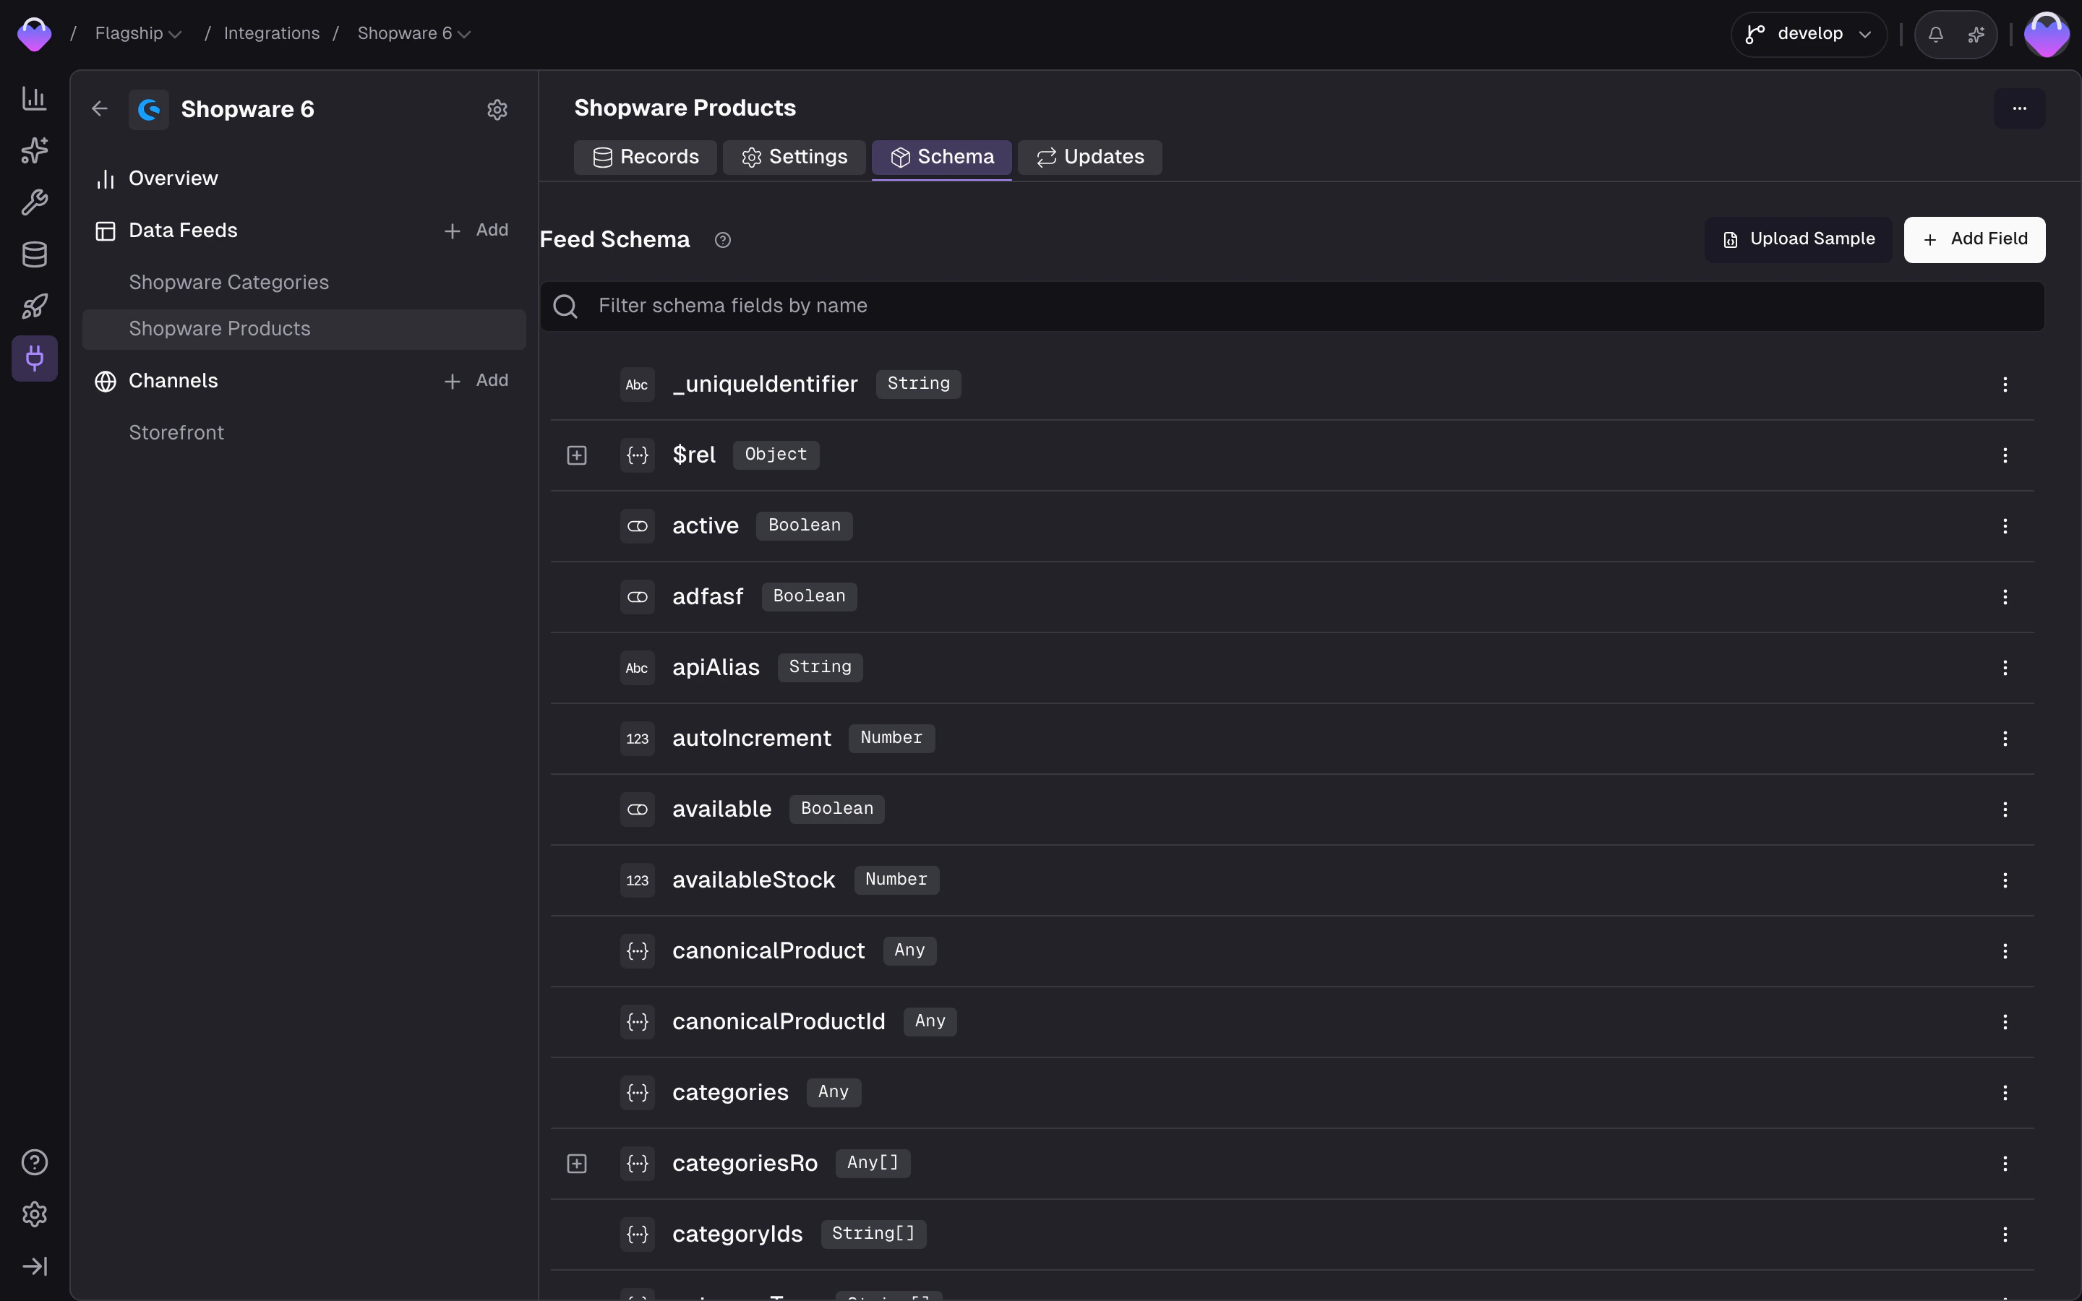
Task: Open options menu for categories field
Action: 2005,1093
